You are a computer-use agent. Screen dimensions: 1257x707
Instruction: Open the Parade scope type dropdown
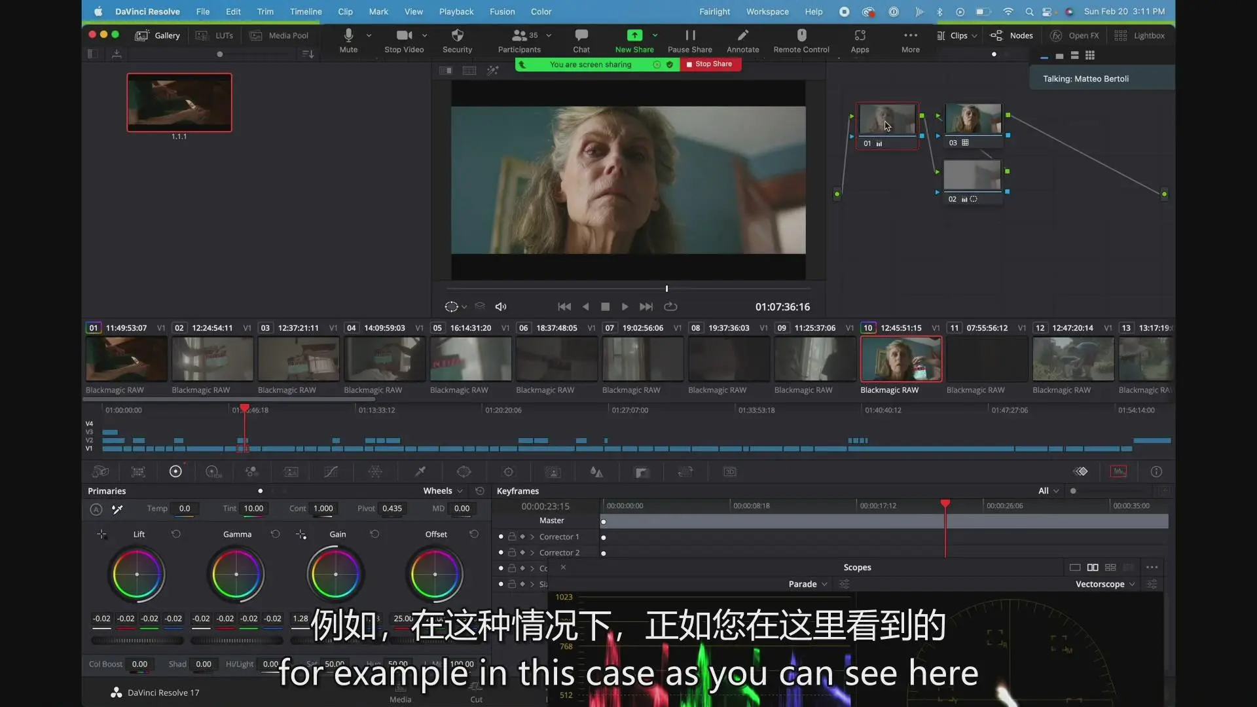click(808, 584)
